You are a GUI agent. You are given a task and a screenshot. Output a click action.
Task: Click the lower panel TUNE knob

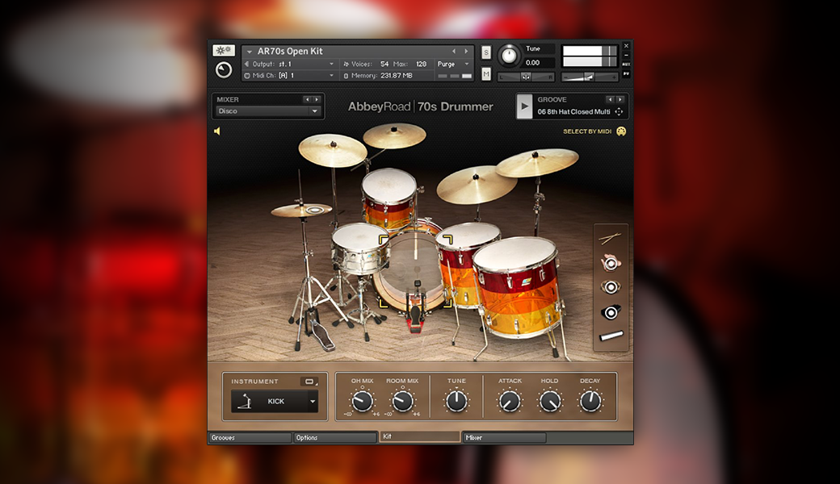[x=456, y=401]
